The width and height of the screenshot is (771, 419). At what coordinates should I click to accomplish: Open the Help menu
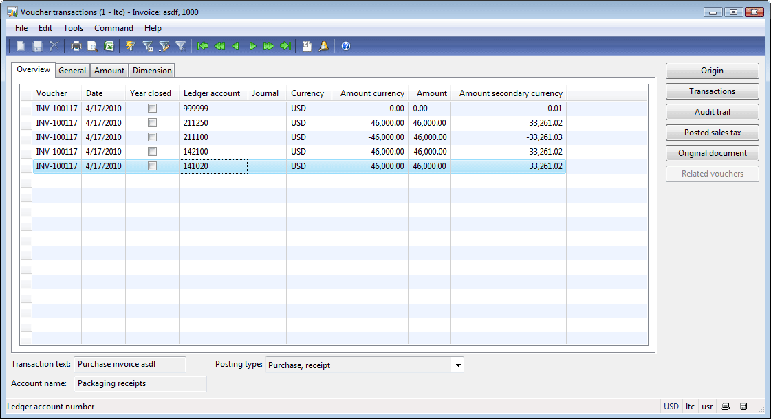pos(153,28)
